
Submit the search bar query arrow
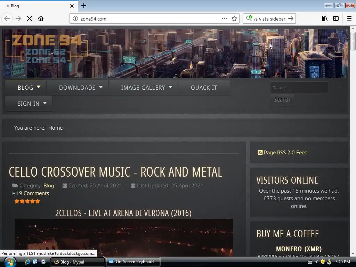point(291,19)
